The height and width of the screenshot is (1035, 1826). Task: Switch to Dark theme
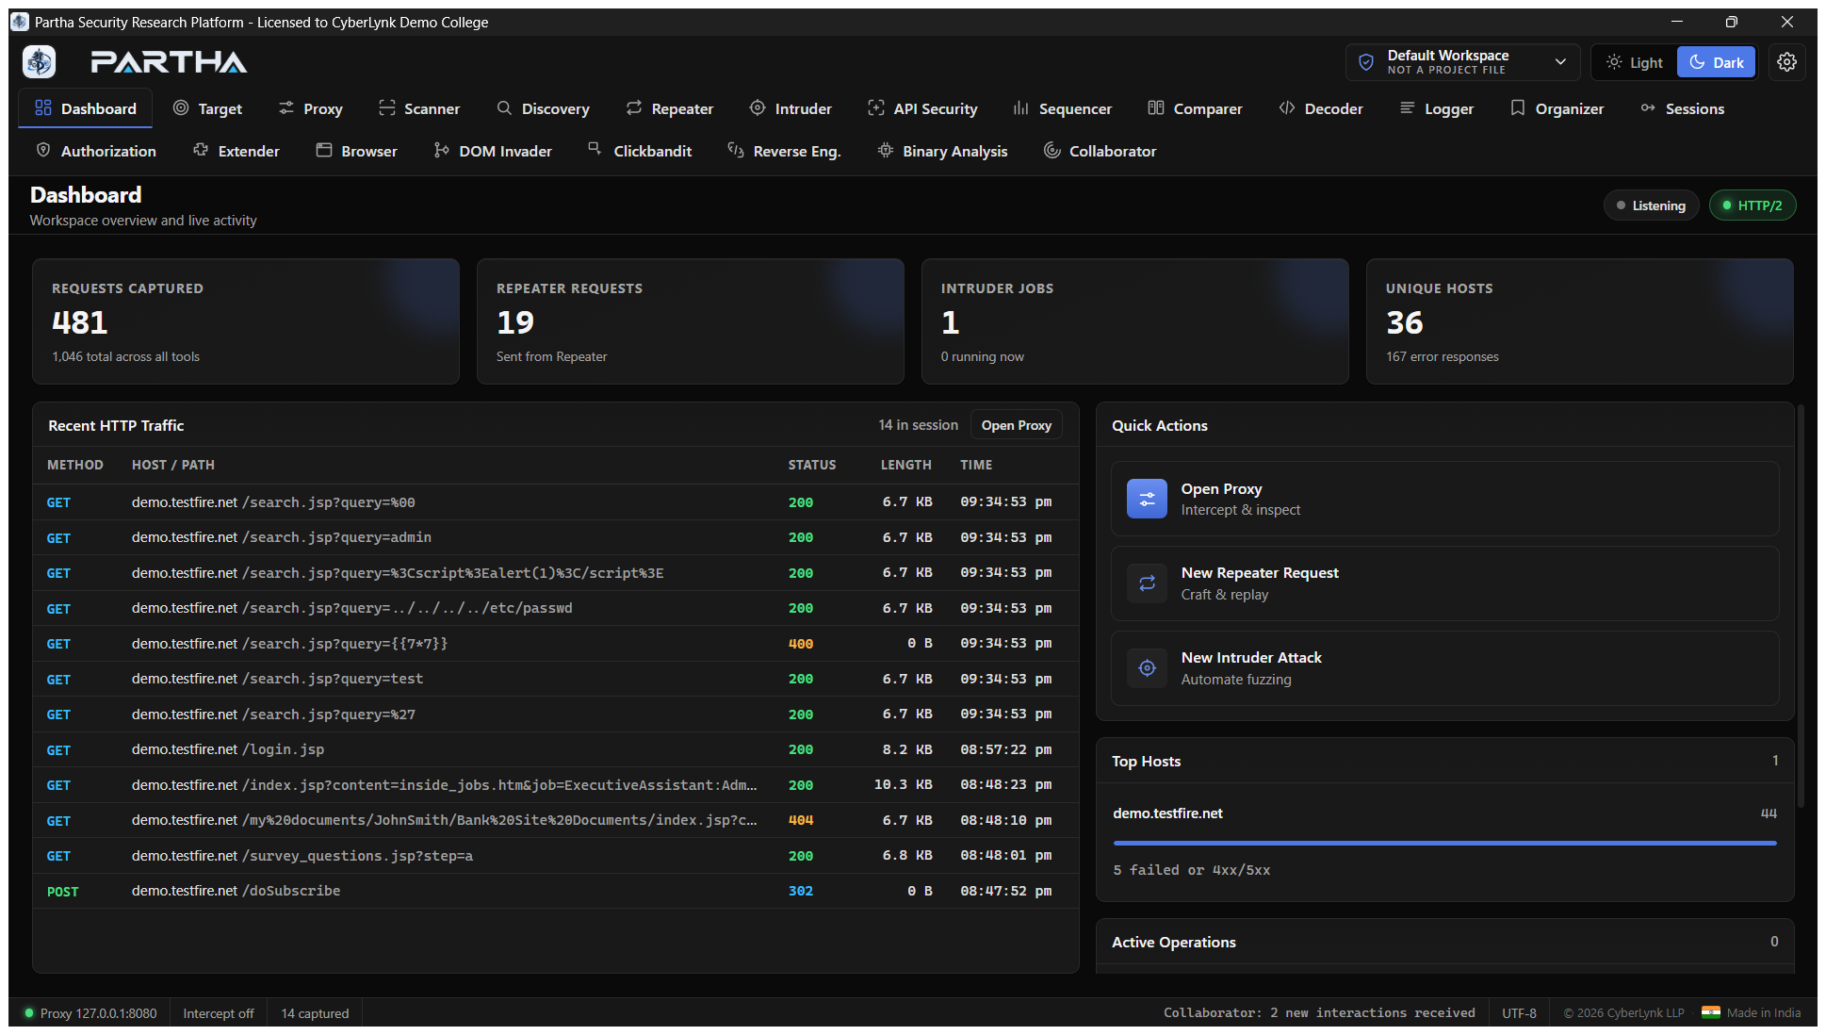click(x=1716, y=62)
